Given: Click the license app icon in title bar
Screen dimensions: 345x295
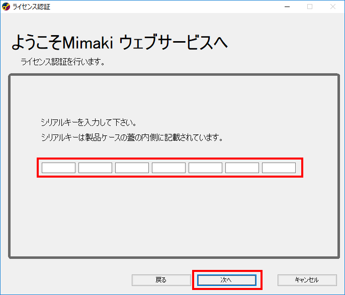Looking at the screenshot, I should [6, 7].
